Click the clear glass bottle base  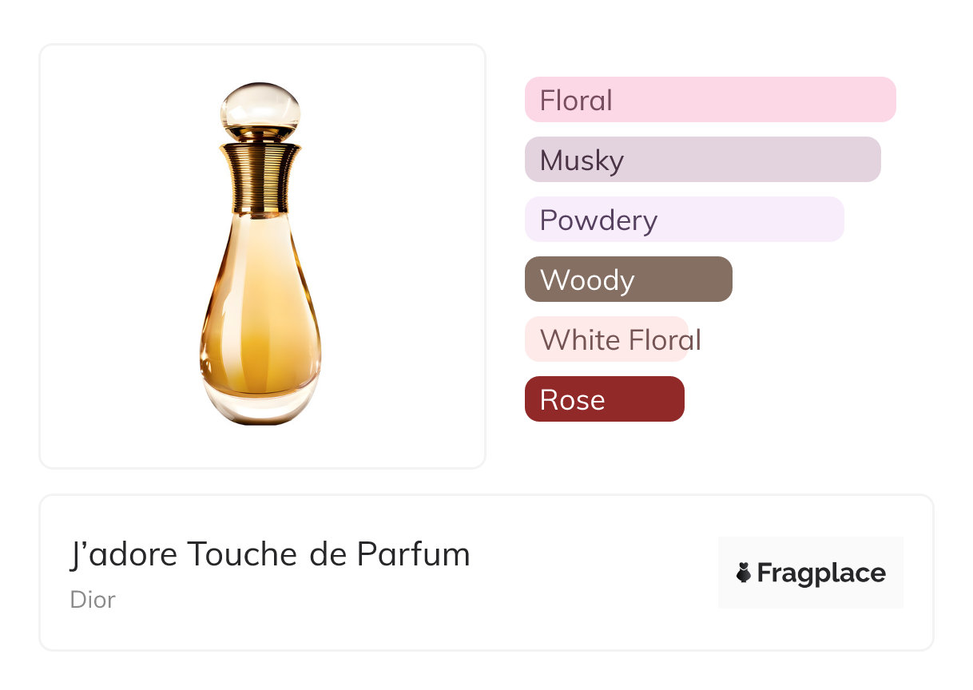point(260,407)
